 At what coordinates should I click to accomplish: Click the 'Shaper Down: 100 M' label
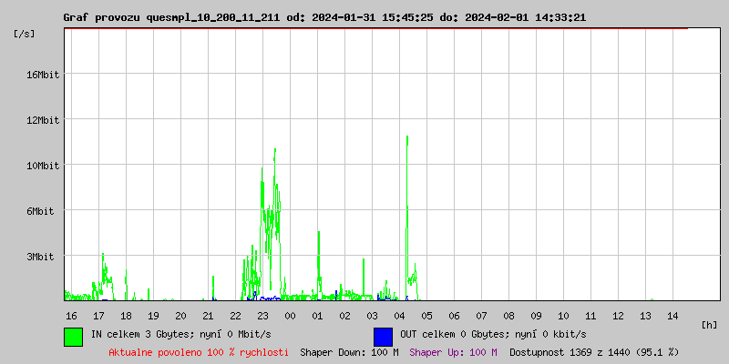(349, 351)
